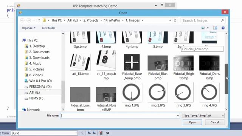The width and height of the screenshot is (242, 136).
Task: Open the Organize menu
Action: click(x=29, y=28)
